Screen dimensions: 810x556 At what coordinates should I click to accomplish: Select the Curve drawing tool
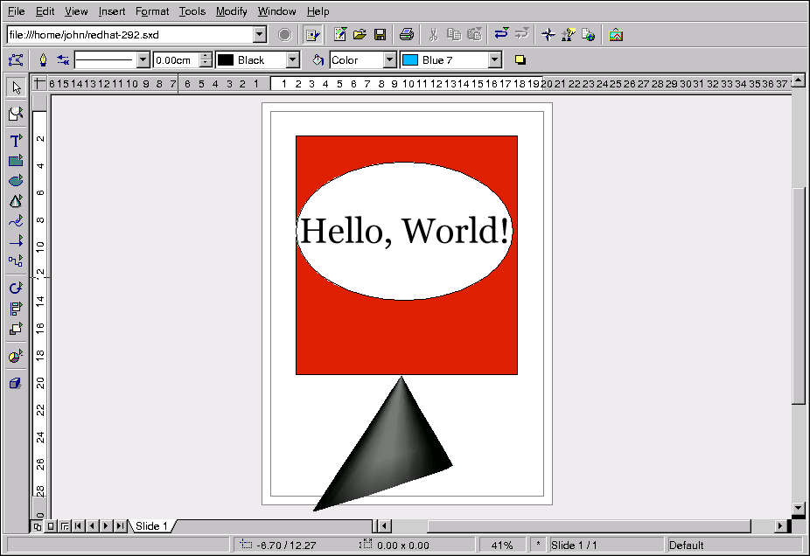tap(15, 221)
